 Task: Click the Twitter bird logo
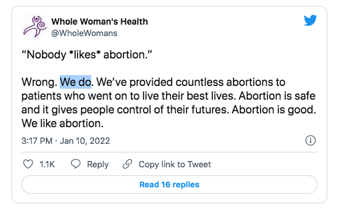(311, 20)
